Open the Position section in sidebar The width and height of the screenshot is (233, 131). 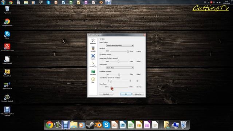(x=93, y=57)
